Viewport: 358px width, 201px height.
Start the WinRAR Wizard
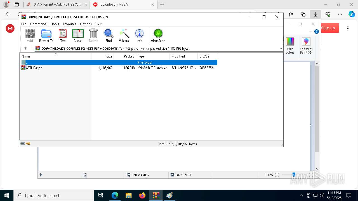tap(124, 35)
